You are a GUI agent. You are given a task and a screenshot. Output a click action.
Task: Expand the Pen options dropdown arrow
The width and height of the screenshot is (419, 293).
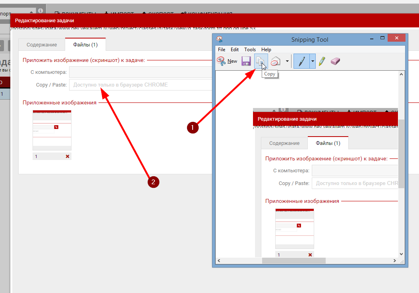[x=313, y=62]
